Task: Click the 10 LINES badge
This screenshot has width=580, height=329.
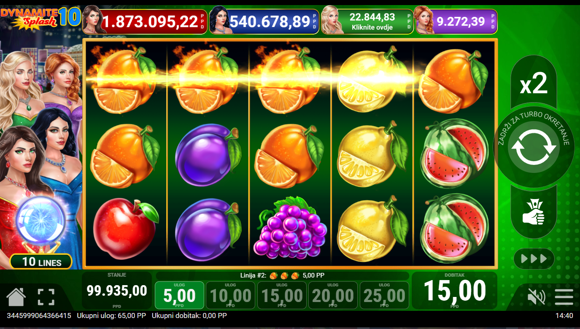Action: pyautogui.click(x=41, y=262)
